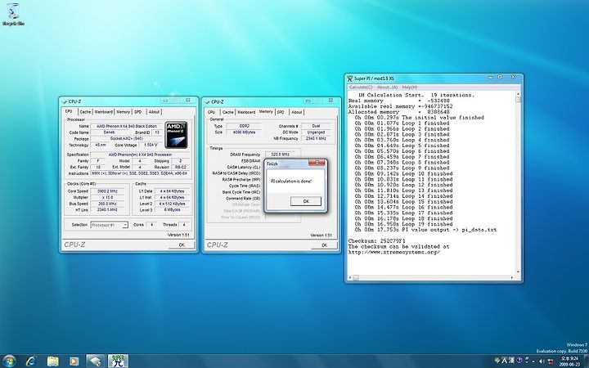
Task: Switch to SPD tab in left CPU-Z
Action: pyautogui.click(x=138, y=112)
